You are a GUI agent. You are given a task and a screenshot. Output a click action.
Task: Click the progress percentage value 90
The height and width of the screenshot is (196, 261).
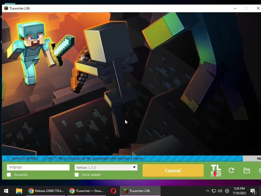(x=259, y=158)
